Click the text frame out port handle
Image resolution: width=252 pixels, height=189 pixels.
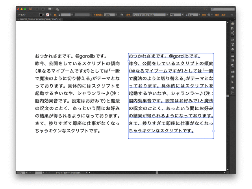click(213, 131)
